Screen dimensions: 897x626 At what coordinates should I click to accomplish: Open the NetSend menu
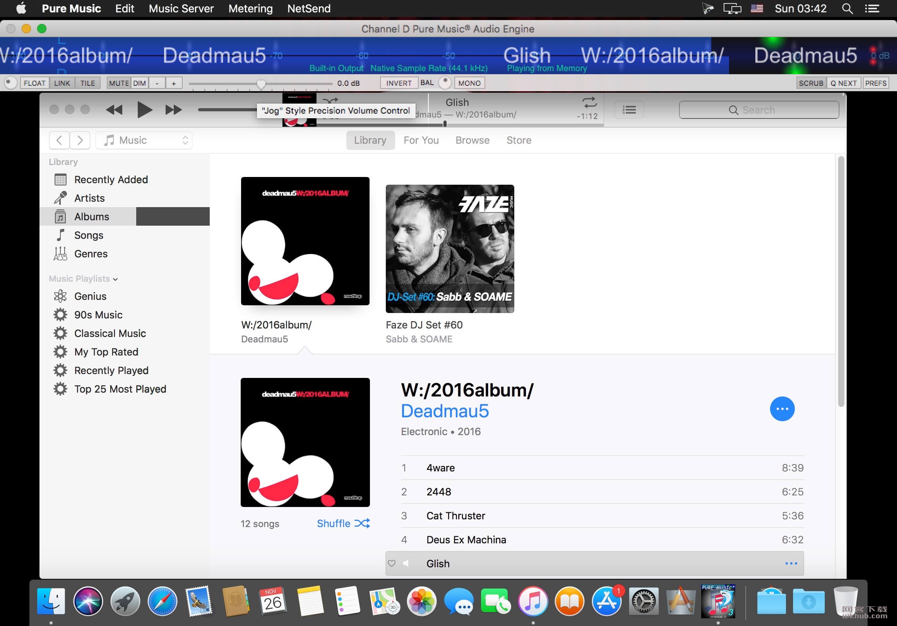click(309, 9)
